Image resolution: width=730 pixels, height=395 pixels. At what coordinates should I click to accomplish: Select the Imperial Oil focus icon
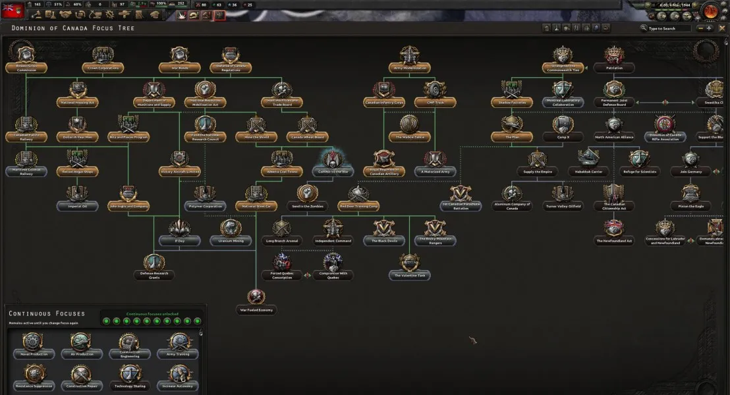77,193
